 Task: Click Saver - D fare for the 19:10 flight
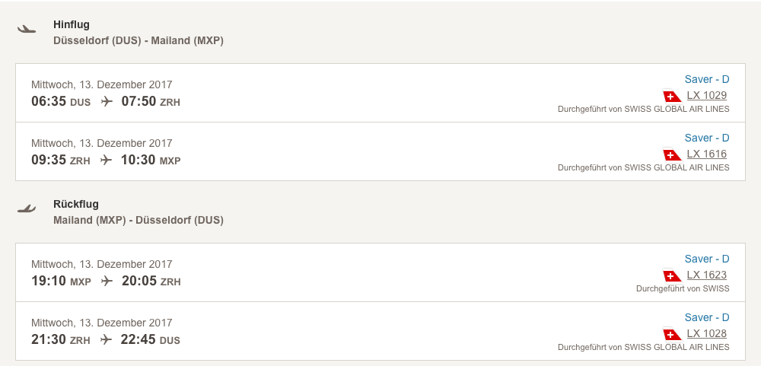[x=706, y=259]
